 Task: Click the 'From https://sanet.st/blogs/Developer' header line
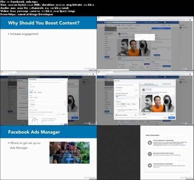pos(27,14)
